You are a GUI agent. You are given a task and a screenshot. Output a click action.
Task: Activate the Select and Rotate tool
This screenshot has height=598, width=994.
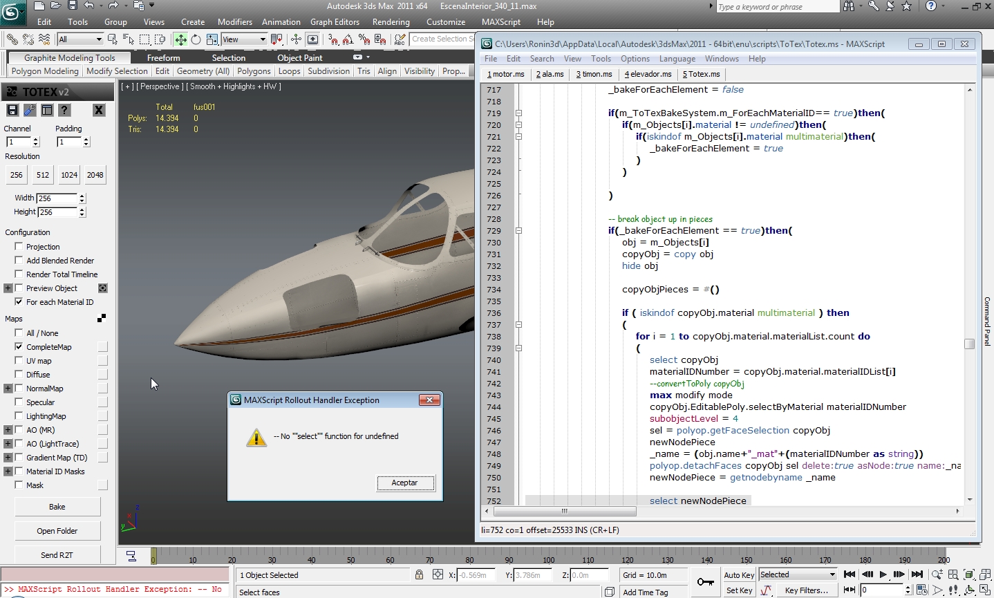pyautogui.click(x=196, y=39)
